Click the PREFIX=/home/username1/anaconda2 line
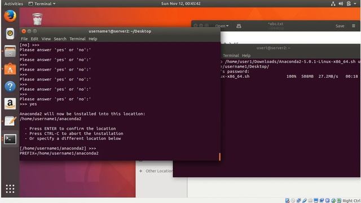 coord(59,153)
